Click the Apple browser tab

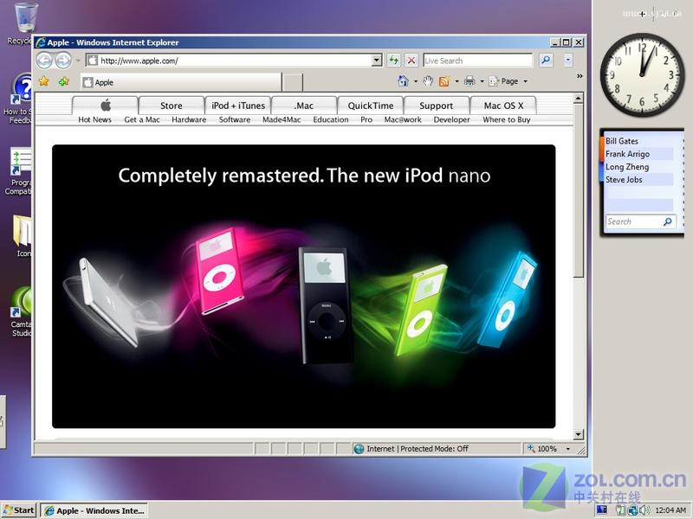click(181, 82)
